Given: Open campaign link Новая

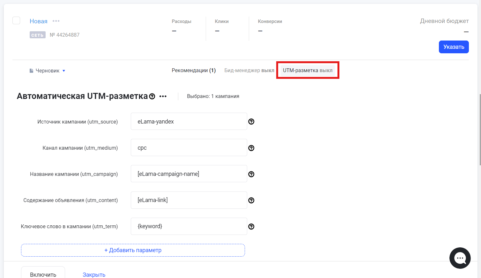Looking at the screenshot, I should 39,21.
